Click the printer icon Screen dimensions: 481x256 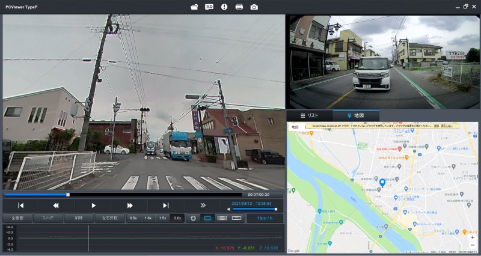(x=239, y=7)
